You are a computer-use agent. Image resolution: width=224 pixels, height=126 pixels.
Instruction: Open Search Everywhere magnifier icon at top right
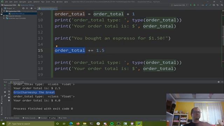(222, 5)
